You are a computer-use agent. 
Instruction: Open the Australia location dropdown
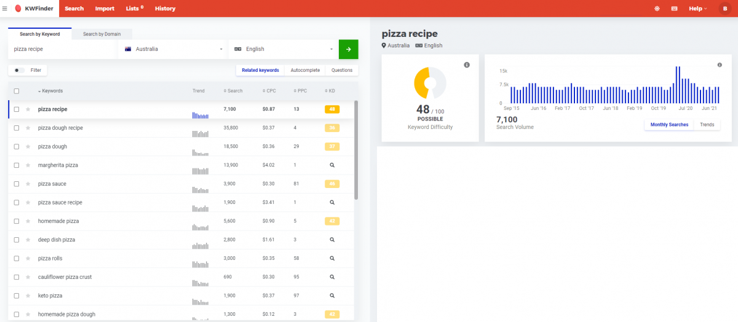(x=173, y=49)
